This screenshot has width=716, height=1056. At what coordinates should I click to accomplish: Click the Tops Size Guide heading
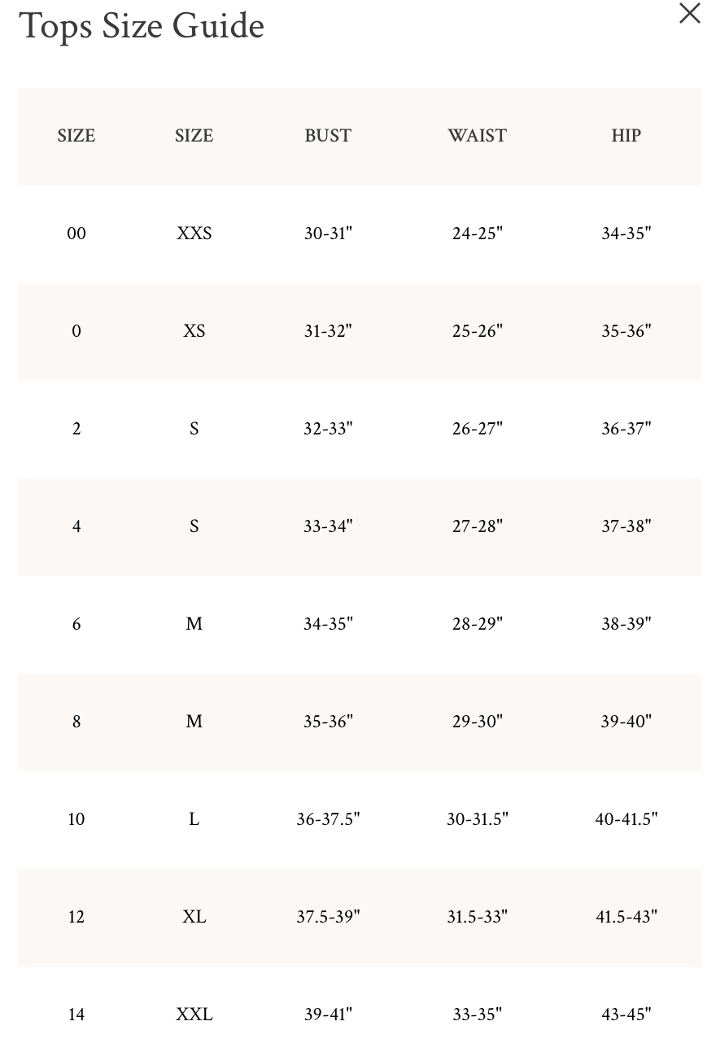142,25
